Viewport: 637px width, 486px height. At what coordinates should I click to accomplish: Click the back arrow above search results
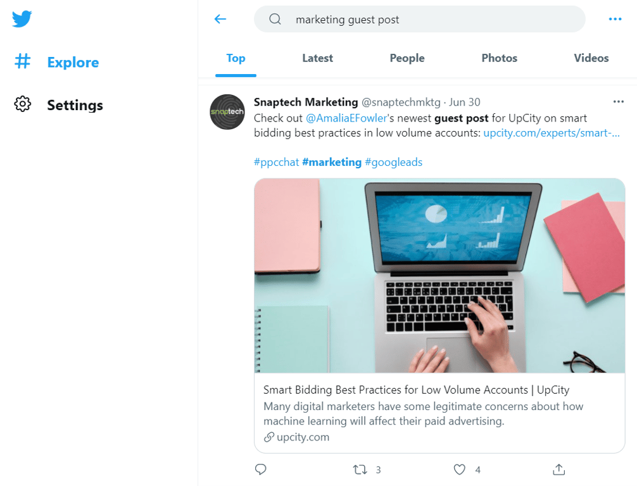tap(220, 19)
